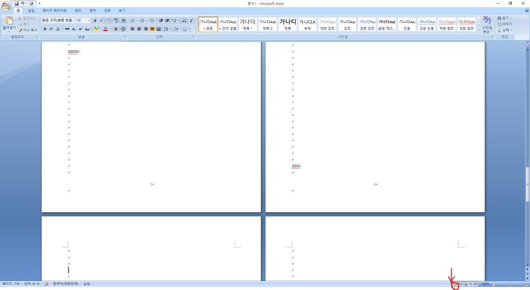
Task: Sort text using the sort icon
Action: pos(184,21)
